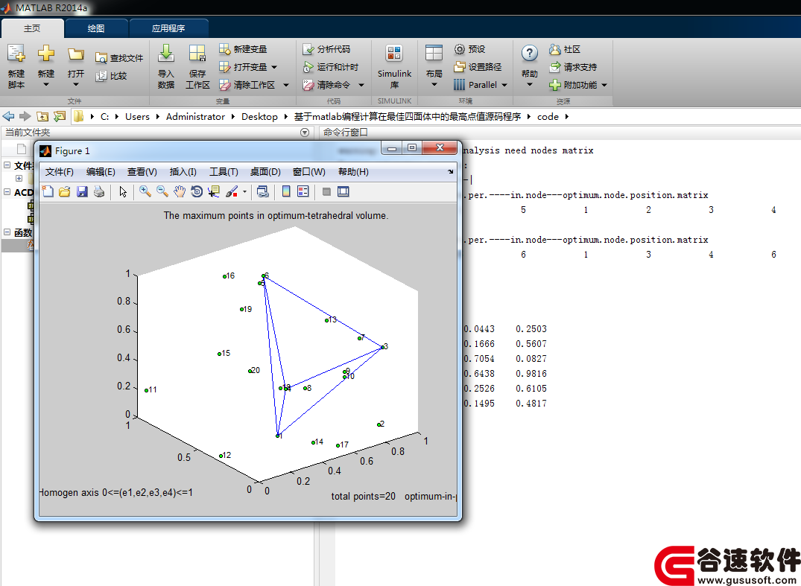Image resolution: width=801 pixels, height=586 pixels.
Task: Click Compare (比较) button
Action: 111,76
